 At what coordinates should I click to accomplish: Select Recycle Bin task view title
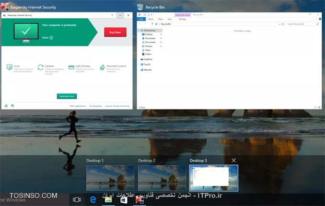pyautogui.click(x=155, y=7)
